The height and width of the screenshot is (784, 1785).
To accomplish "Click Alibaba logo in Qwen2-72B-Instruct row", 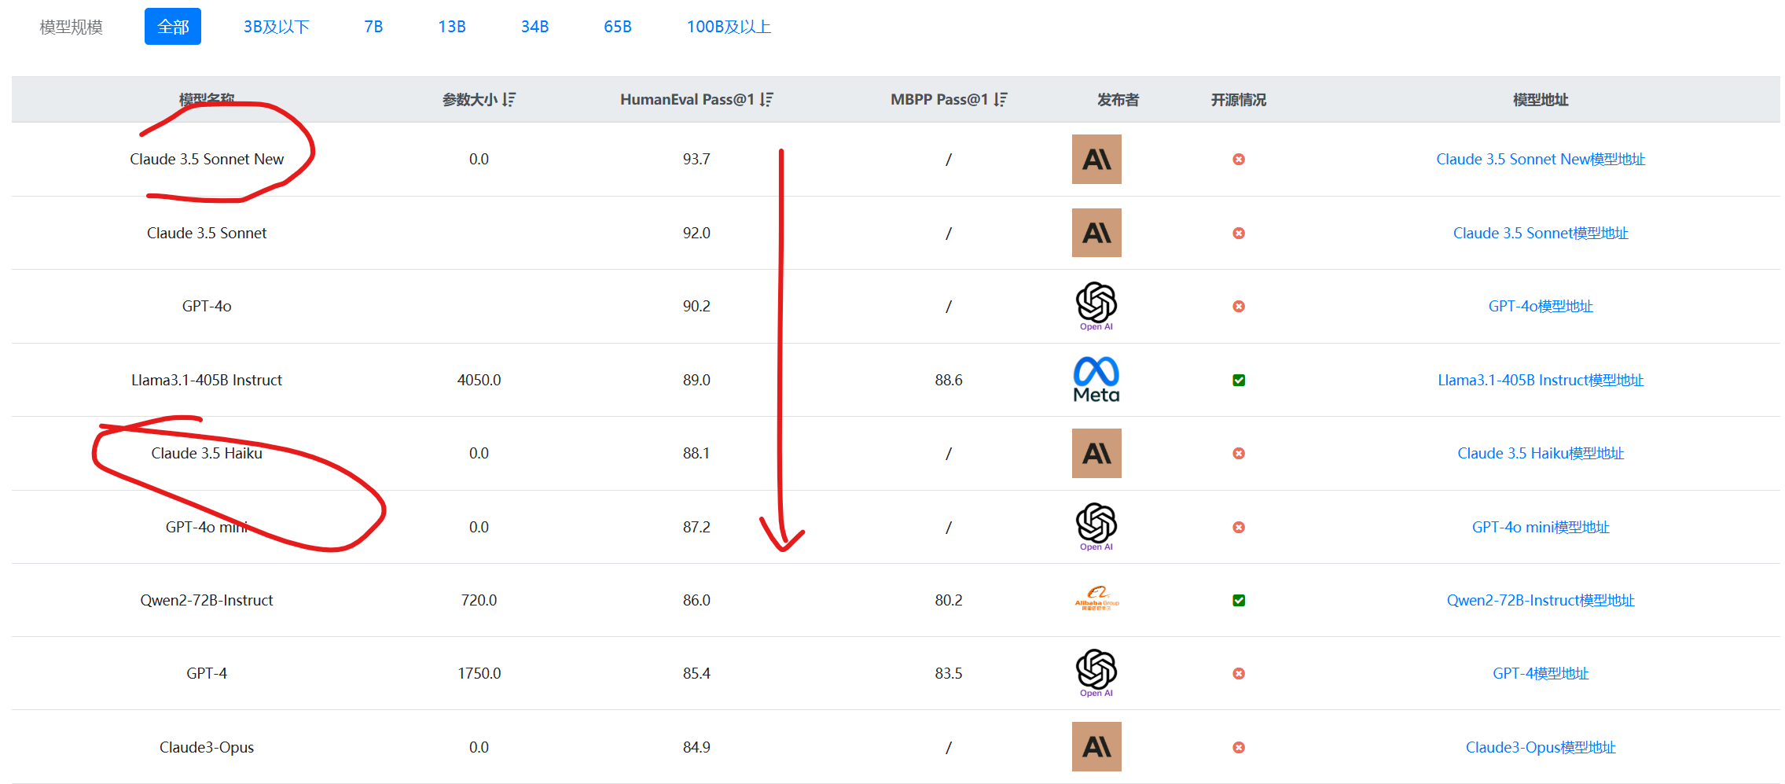I will click(x=1096, y=599).
